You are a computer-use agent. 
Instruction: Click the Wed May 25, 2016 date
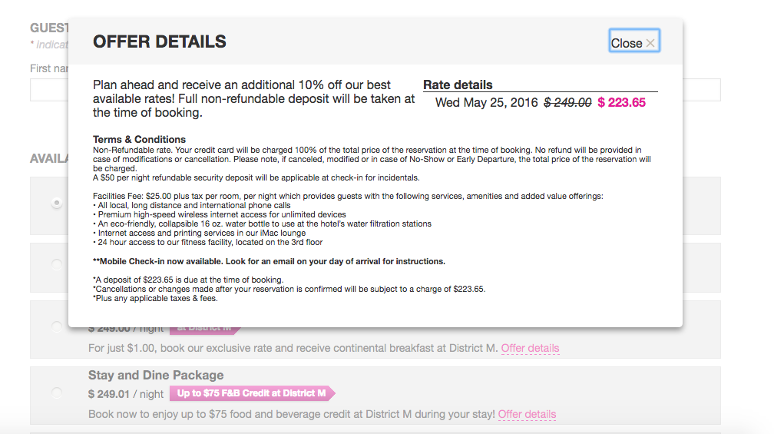point(486,103)
